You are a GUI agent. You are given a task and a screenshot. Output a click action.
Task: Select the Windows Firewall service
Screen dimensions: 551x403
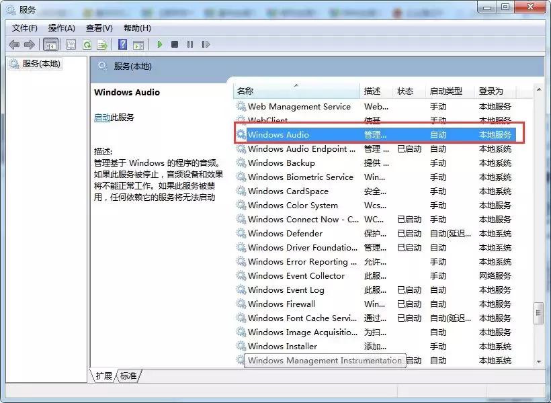[x=375, y=304]
